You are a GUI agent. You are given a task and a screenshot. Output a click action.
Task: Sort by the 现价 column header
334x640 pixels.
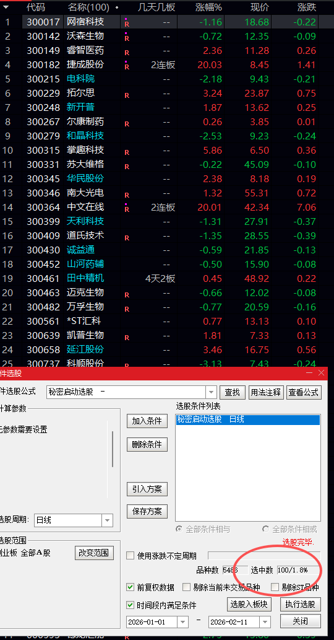click(x=259, y=7)
